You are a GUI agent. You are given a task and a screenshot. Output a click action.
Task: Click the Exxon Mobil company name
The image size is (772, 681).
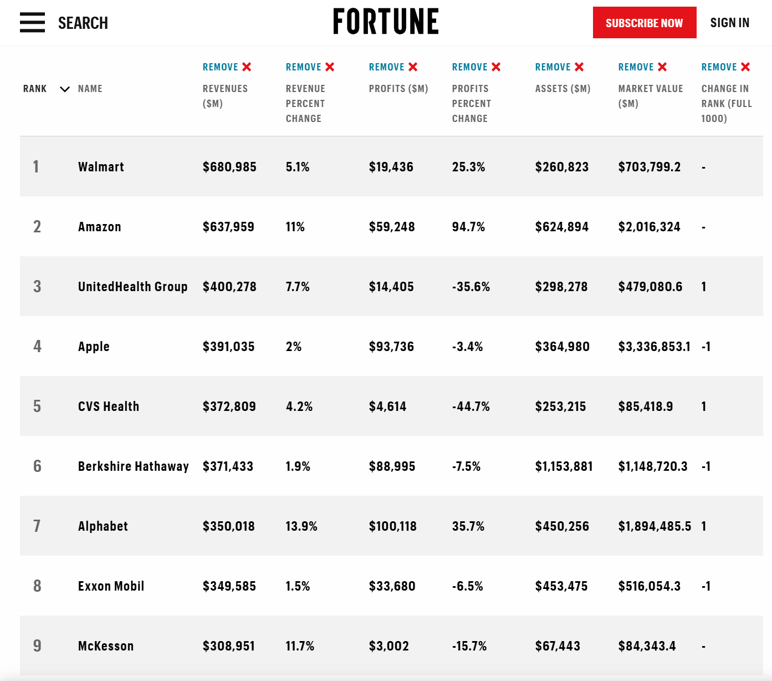pos(111,586)
